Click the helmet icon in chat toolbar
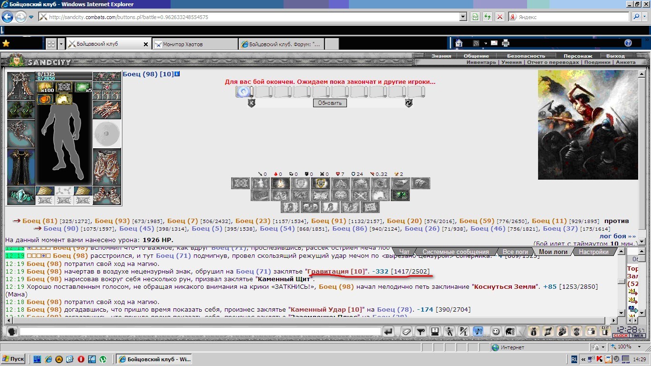Viewport: 651px width, 366px height. point(509,331)
